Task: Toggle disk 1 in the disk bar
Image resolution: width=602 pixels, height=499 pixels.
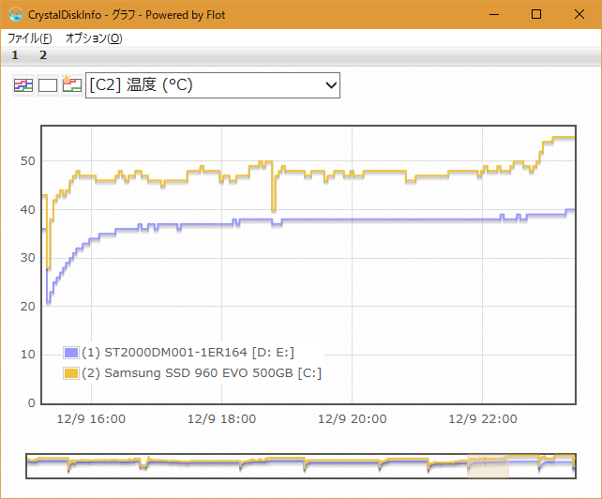Action: click(15, 55)
